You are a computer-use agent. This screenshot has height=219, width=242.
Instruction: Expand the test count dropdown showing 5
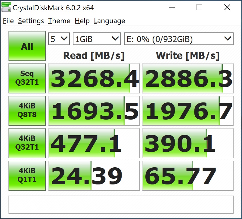tap(59, 39)
